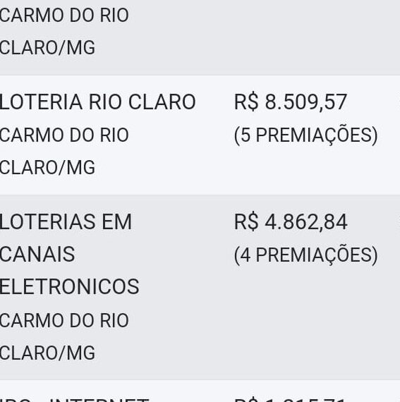The width and height of the screenshot is (400, 402).
Task: Select the (5 PREMIAÇÕES) label
Action: pos(305,135)
